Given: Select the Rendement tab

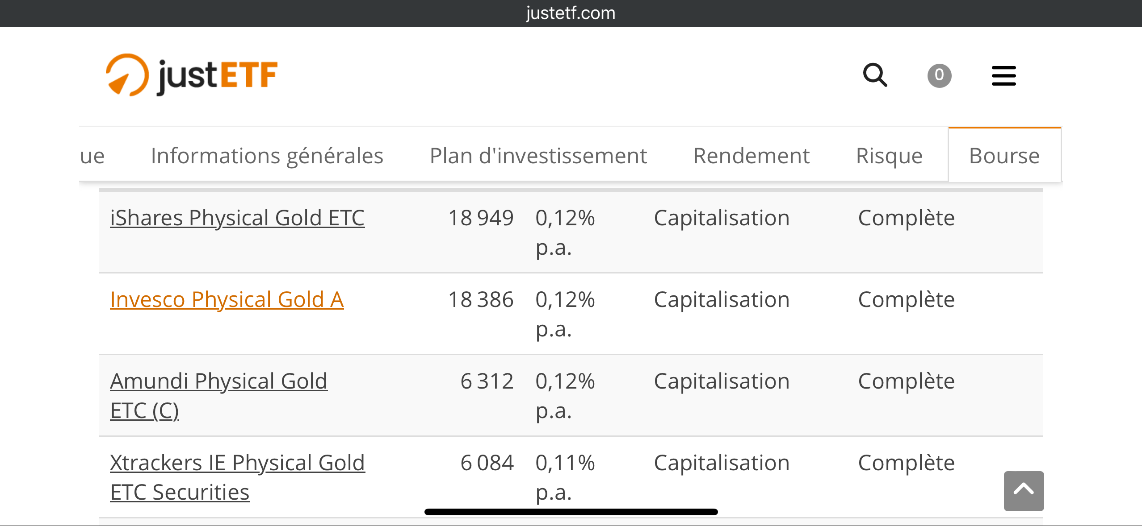Looking at the screenshot, I should 751,156.
